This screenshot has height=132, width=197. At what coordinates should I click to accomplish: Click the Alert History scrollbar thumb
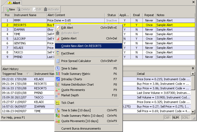(x=193, y=83)
